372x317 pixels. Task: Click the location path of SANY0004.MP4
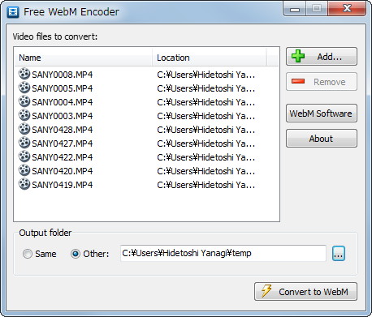205,102
